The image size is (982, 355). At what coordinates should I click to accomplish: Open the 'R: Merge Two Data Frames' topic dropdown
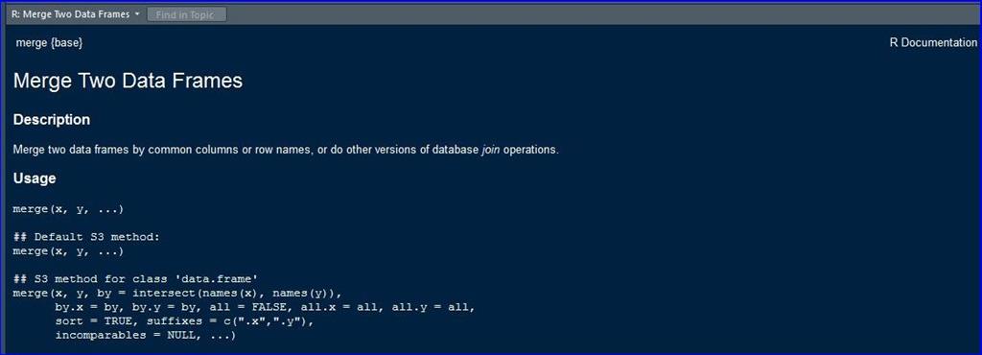(75, 13)
